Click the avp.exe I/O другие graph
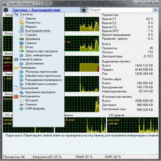Viewport: 161px width, 161px height. (133, 125)
